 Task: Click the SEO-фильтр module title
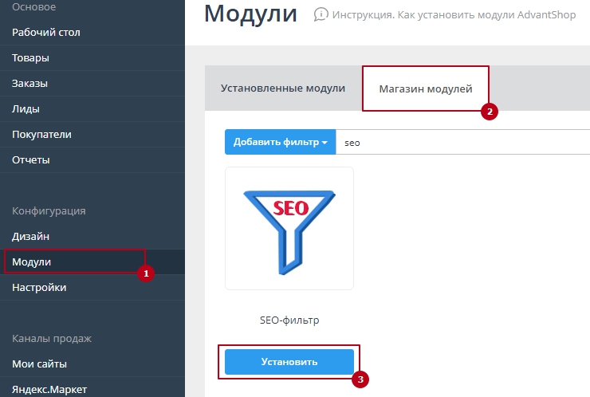[289, 320]
